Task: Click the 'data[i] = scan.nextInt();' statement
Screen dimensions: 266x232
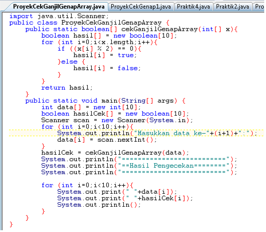Action: [107, 140]
